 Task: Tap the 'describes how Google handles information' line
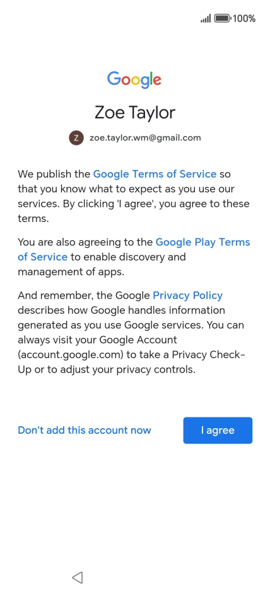coord(121,311)
